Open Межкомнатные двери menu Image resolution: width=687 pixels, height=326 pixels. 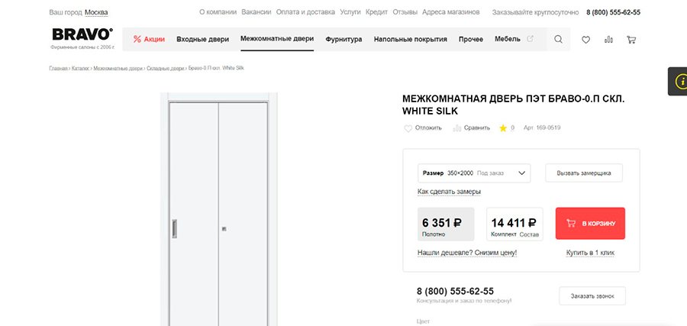(x=276, y=39)
